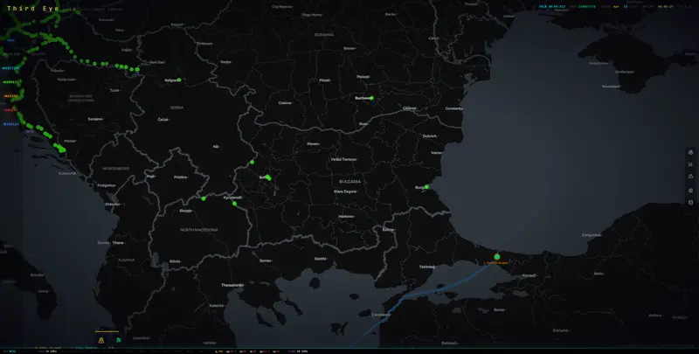Click the Tirana city label

[118, 242]
